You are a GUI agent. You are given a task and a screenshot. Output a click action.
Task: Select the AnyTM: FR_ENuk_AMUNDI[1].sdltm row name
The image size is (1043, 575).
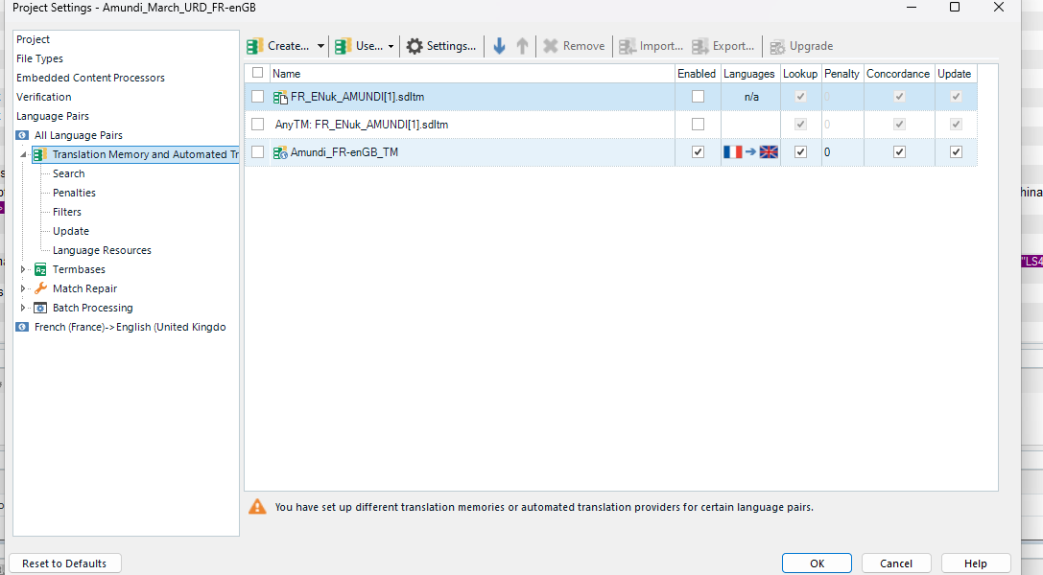pyautogui.click(x=361, y=125)
